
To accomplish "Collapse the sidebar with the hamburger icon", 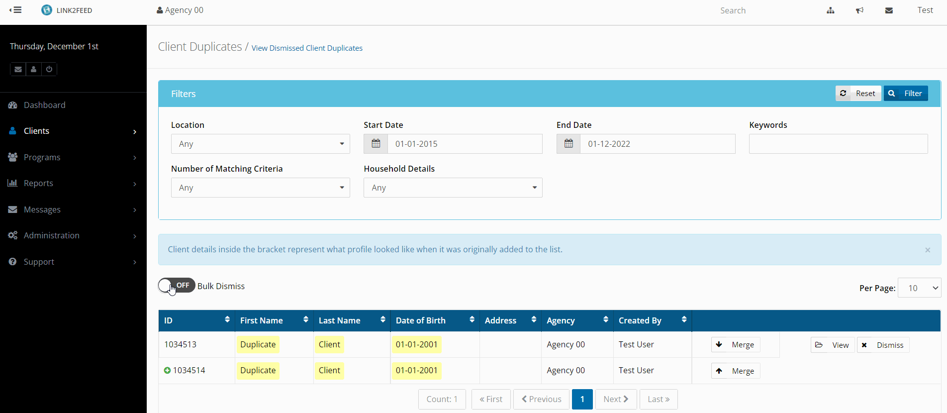I will click(15, 10).
